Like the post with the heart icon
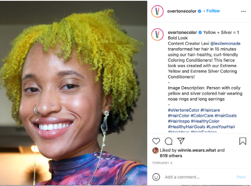This screenshot has width=251, height=186. point(156,141)
